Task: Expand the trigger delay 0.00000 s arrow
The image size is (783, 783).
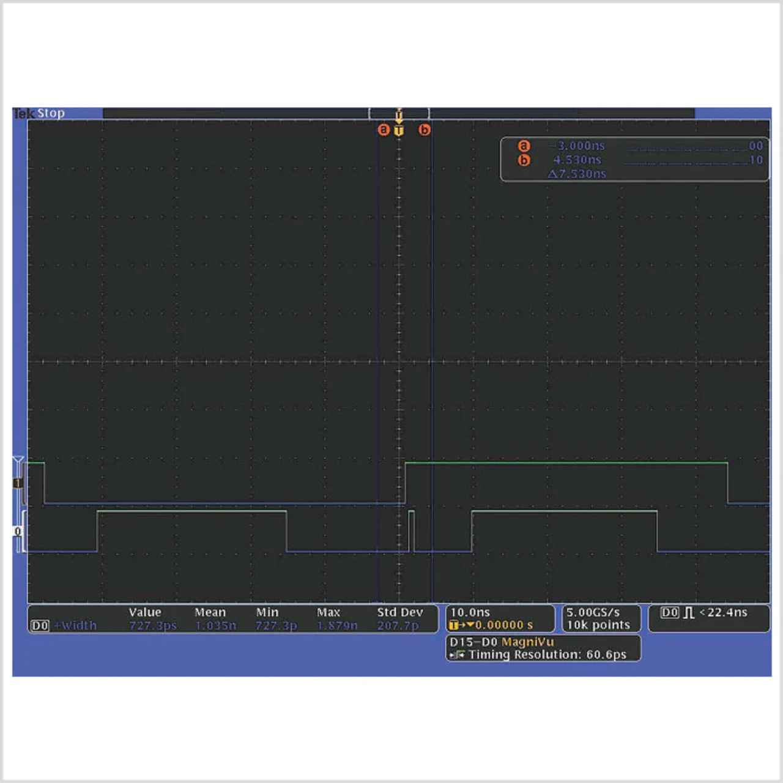Action: (470, 625)
